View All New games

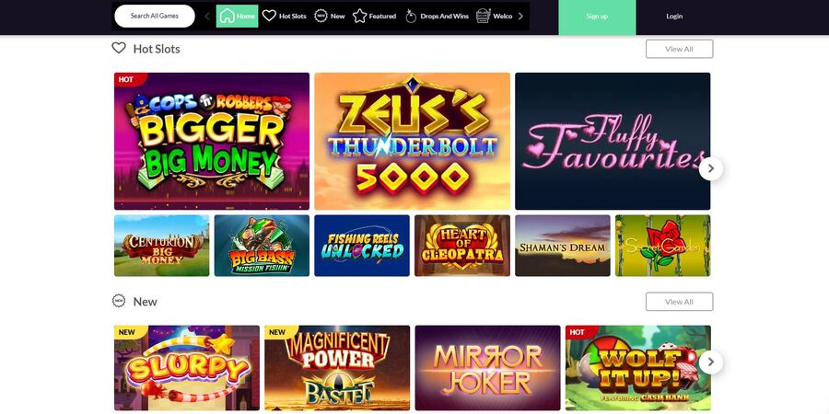[x=679, y=302]
